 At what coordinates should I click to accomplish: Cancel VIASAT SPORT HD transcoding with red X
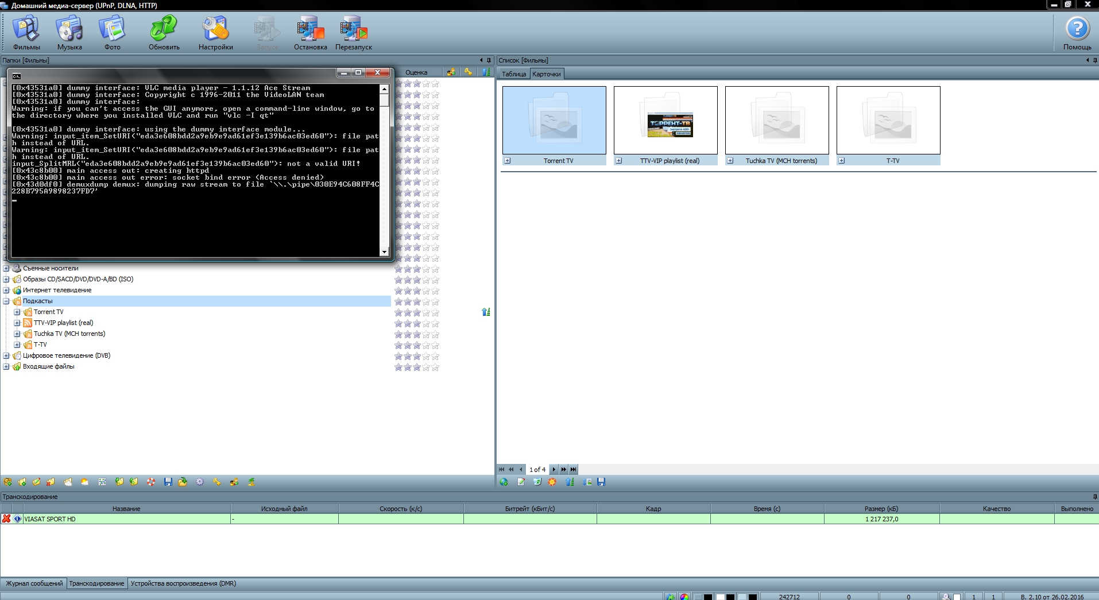[x=6, y=519]
